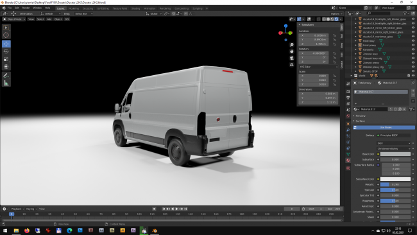
Task: Adjust the Metallic slider
Action: (x=395, y=184)
